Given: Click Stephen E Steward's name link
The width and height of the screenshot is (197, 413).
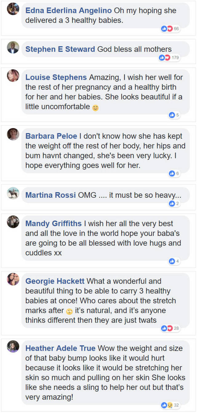Looking at the screenshot, I should tap(60, 49).
